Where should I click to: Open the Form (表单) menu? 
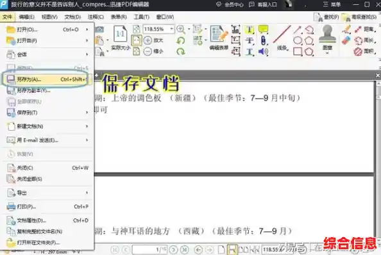tap(119, 17)
